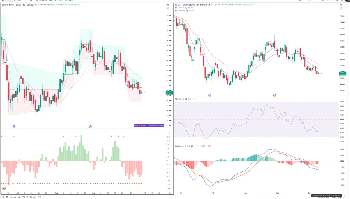Collapse indicator legend chevron in right chart
The height and width of the screenshot is (199, 350).
(177, 14)
